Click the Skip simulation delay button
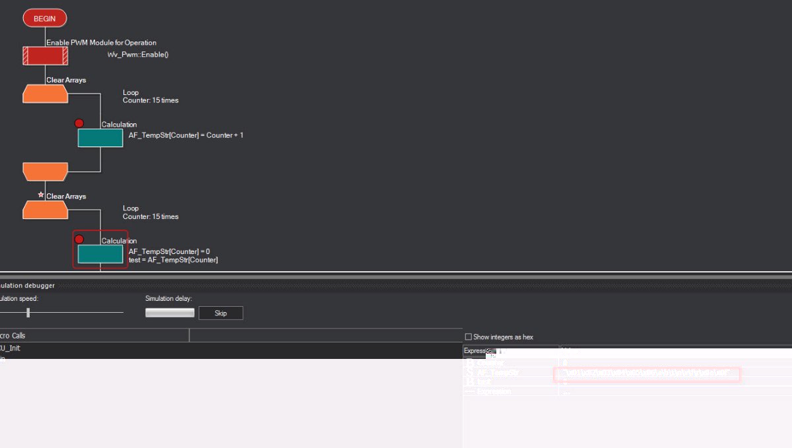 click(x=220, y=313)
